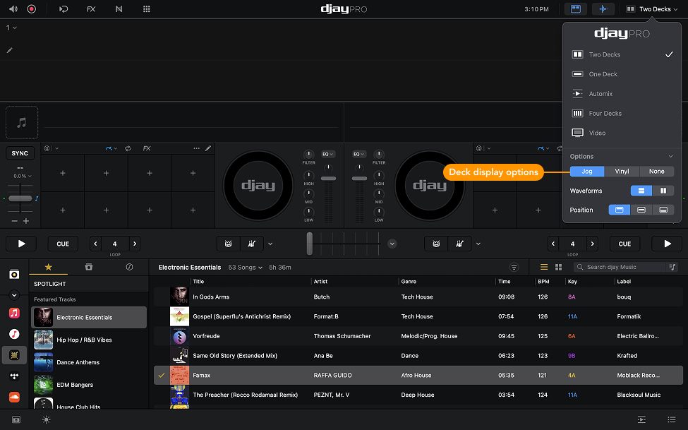Enable SYNC on the left deck
688x430 pixels.
[20, 153]
